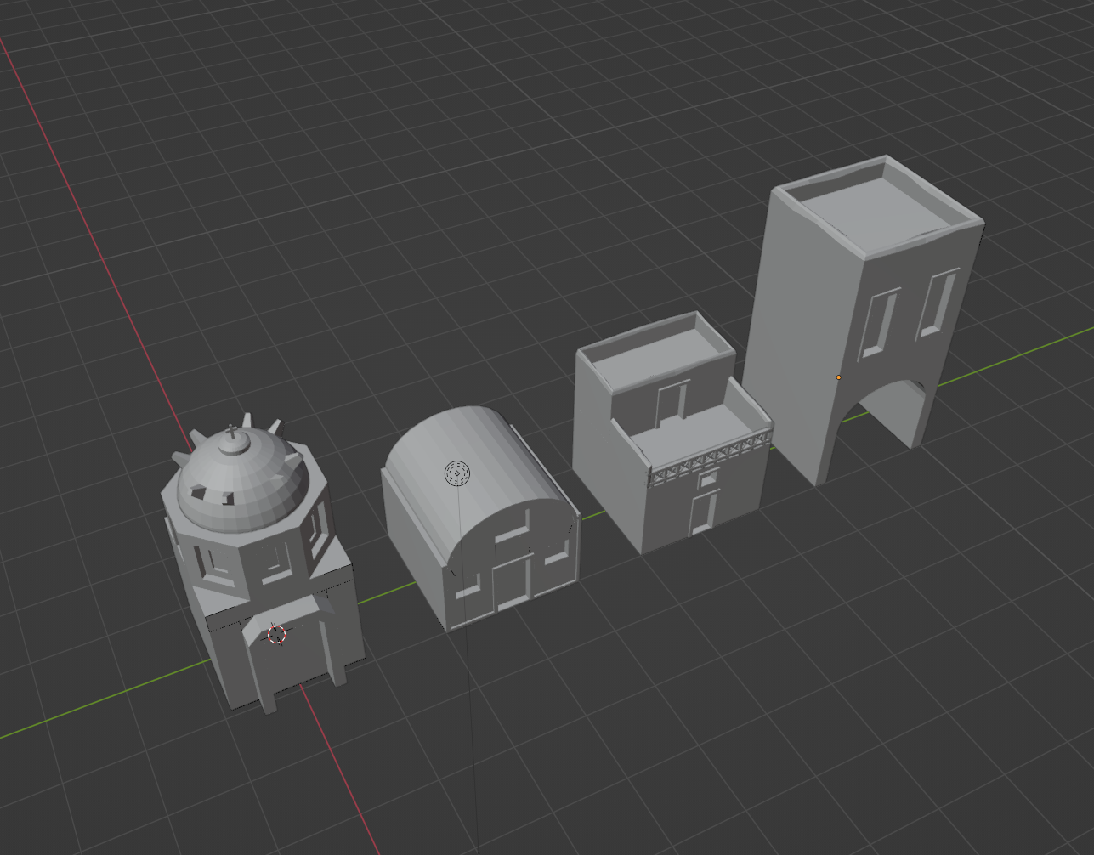The width and height of the screenshot is (1094, 855).
Task: Click the orange origin dot on tower
Action: 838,377
